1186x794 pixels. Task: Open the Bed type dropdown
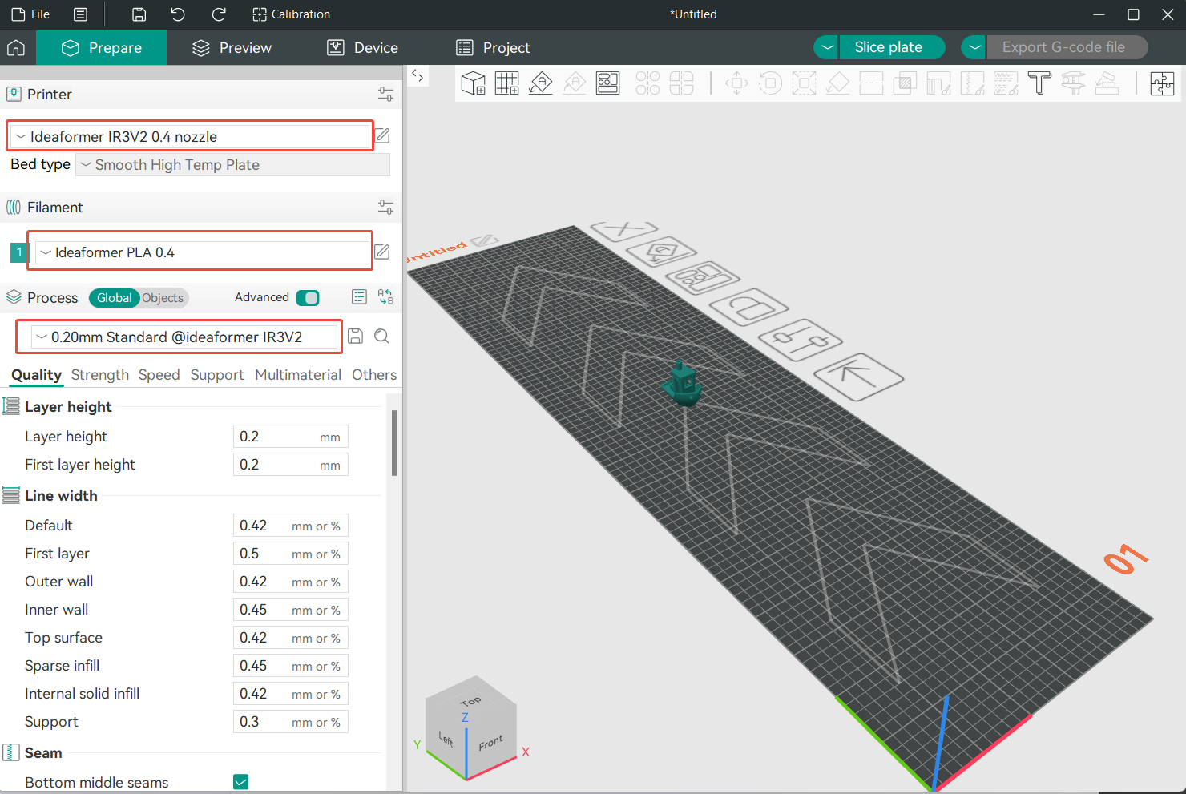pos(232,165)
